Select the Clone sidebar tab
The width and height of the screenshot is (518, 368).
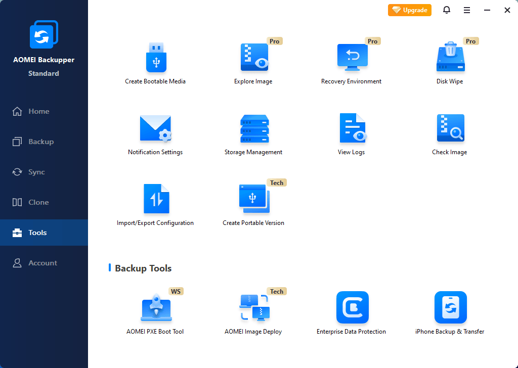44,202
